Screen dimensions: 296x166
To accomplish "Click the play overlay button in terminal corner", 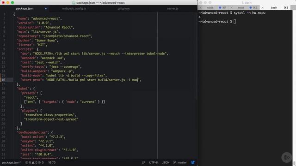I will (x=287, y=157).
